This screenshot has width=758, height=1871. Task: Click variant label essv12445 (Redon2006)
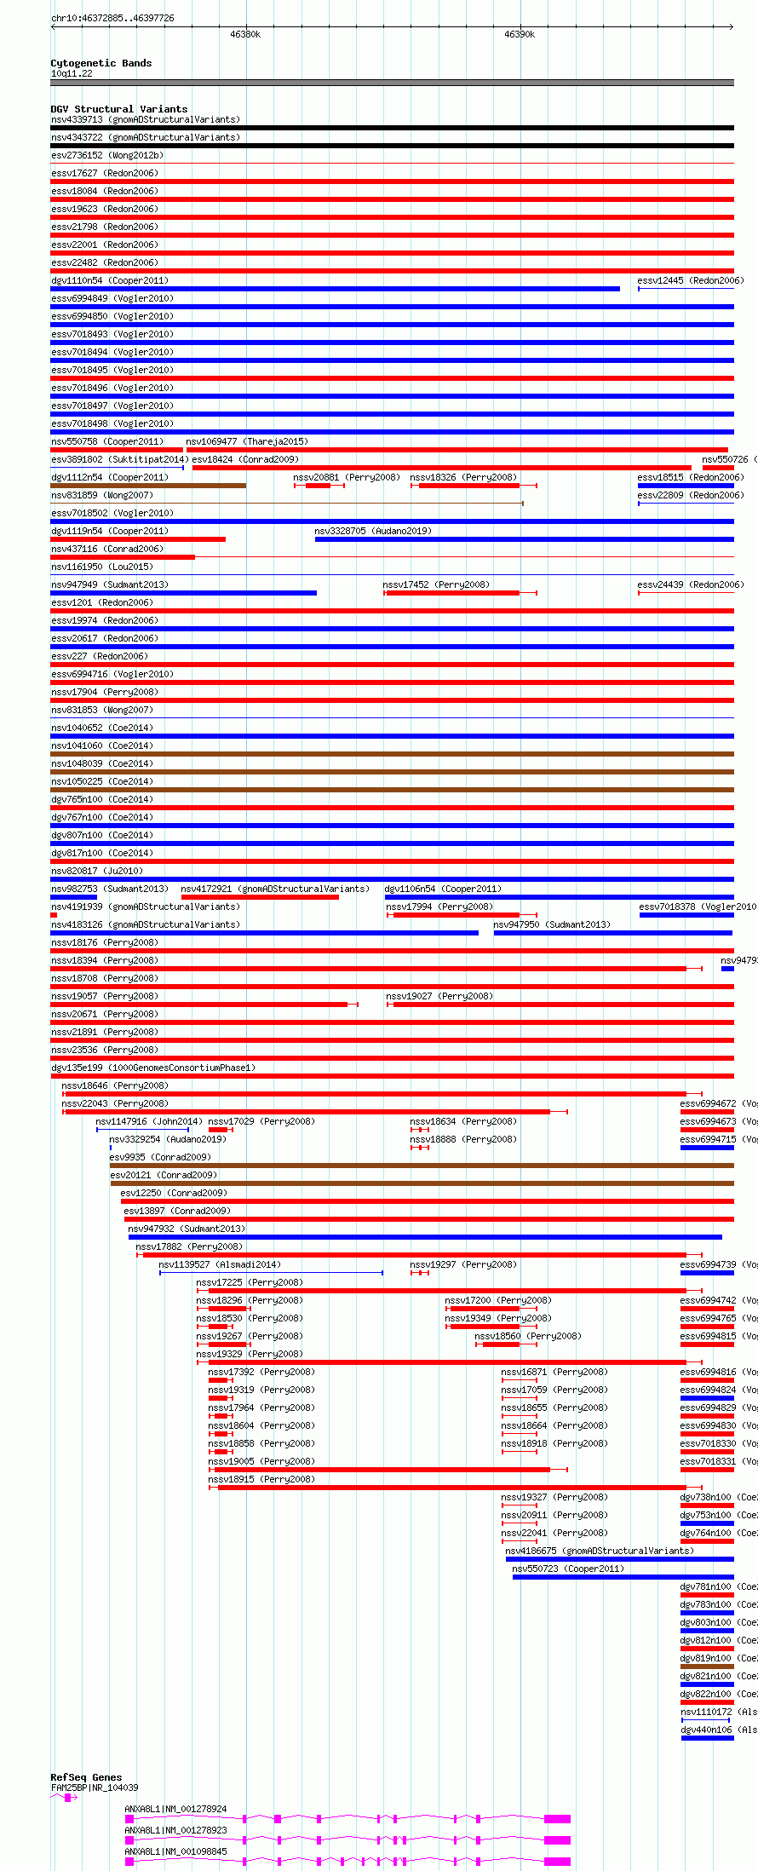click(x=691, y=280)
